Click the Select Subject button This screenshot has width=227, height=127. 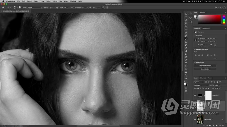click(205, 69)
